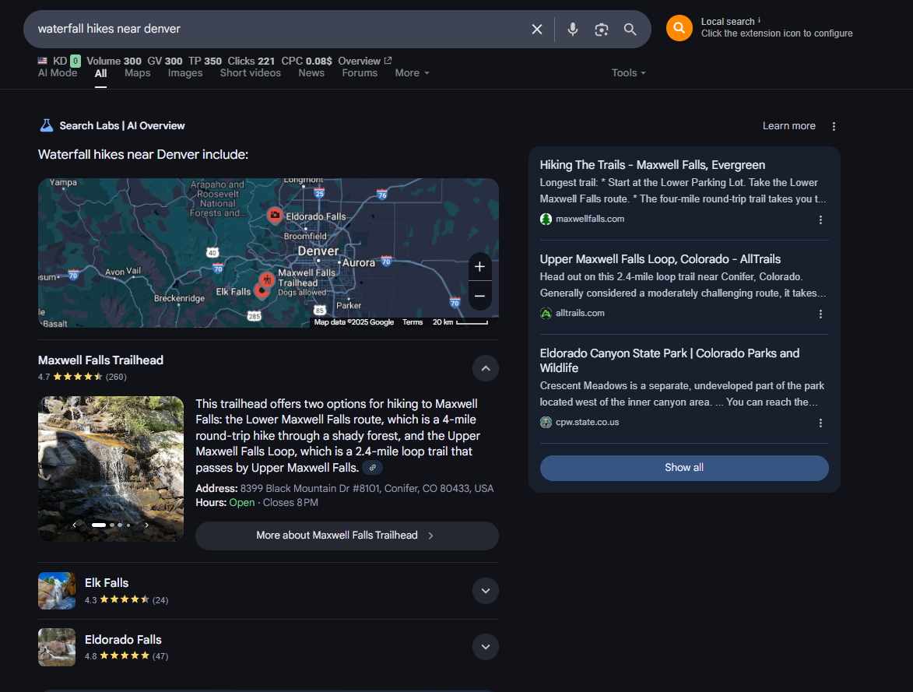
Task: Switch to the Maps tab
Action: 138,73
